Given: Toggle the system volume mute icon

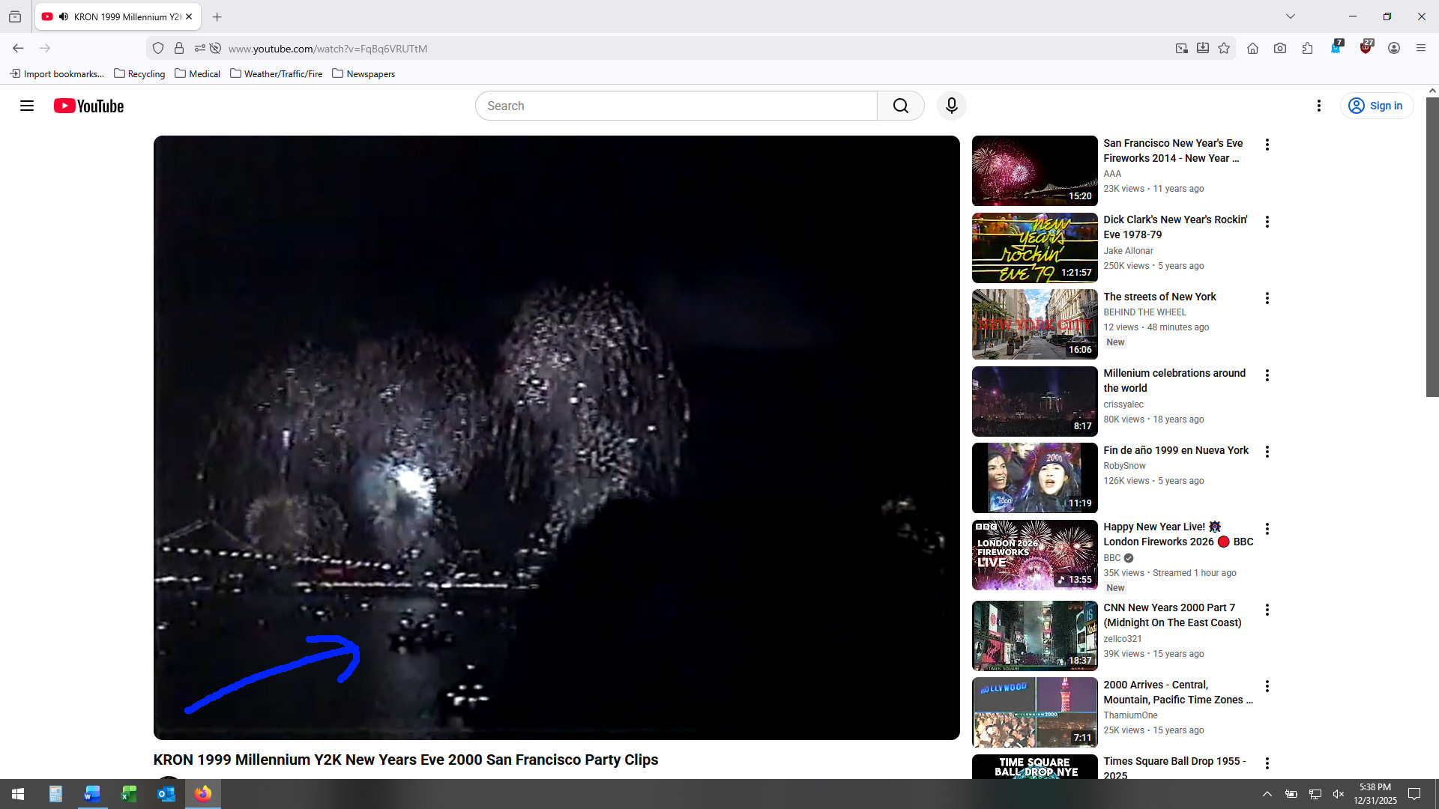Looking at the screenshot, I should [1339, 794].
